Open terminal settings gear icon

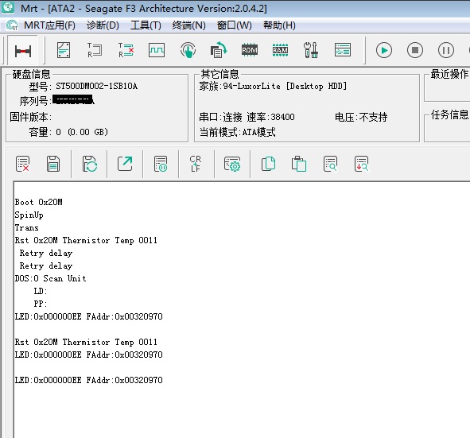232,164
